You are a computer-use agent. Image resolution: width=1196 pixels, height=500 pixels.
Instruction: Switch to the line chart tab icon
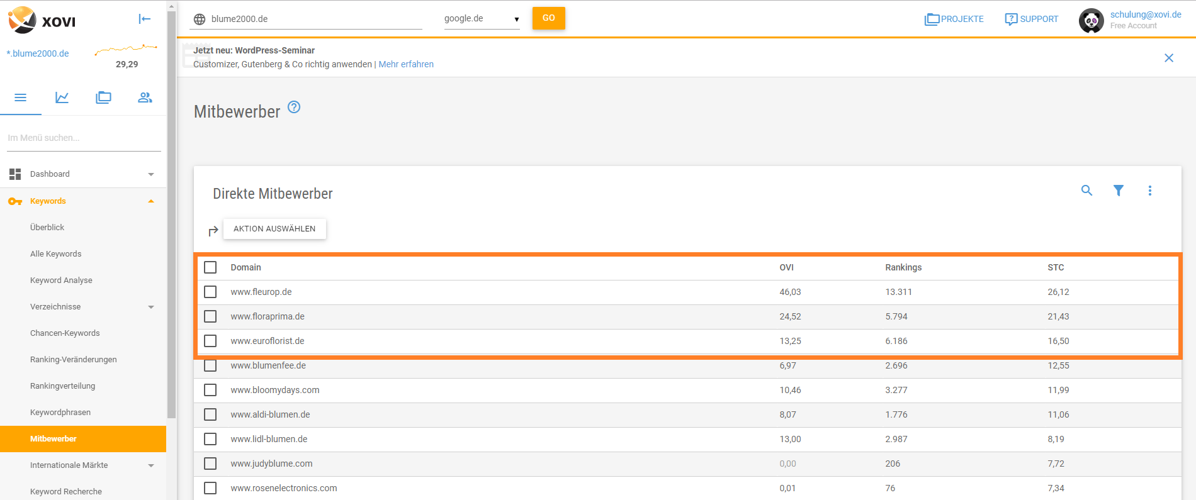[x=62, y=97]
